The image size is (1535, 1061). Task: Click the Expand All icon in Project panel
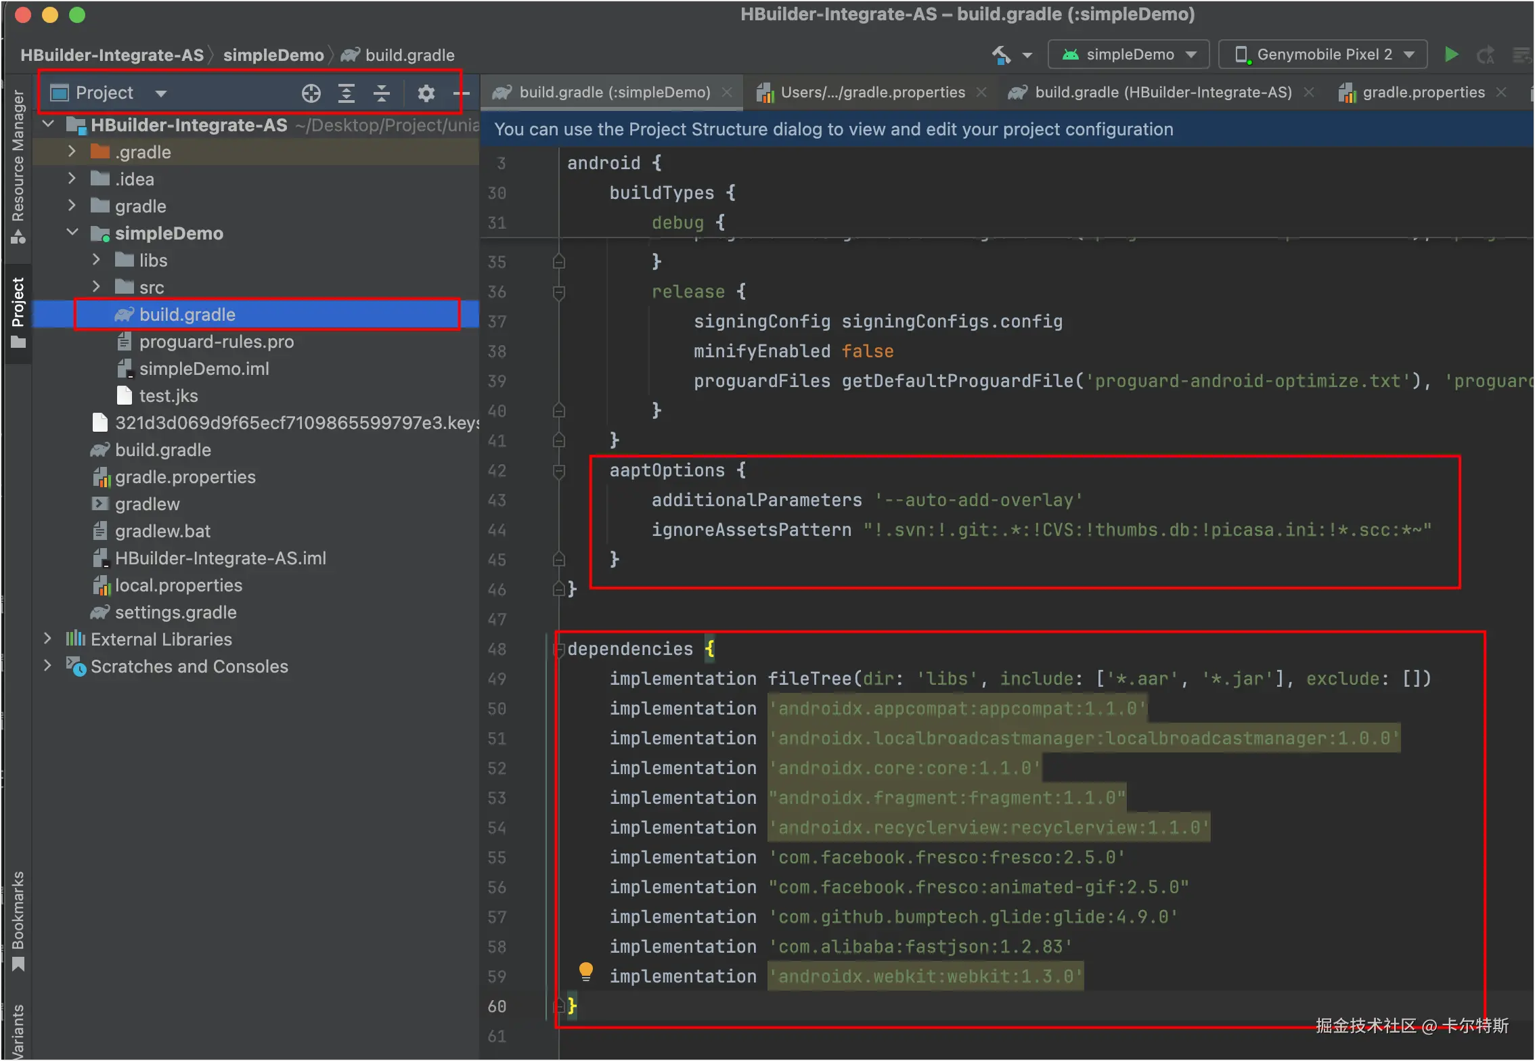coord(347,93)
